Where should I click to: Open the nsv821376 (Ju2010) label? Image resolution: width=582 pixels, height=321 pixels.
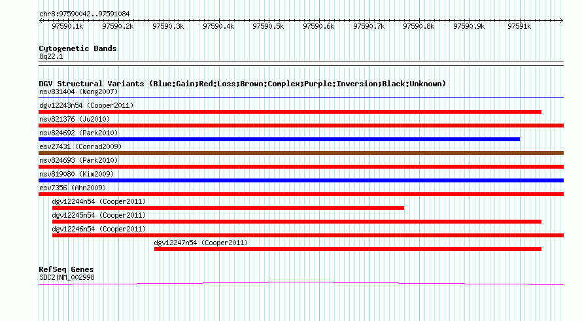point(75,119)
